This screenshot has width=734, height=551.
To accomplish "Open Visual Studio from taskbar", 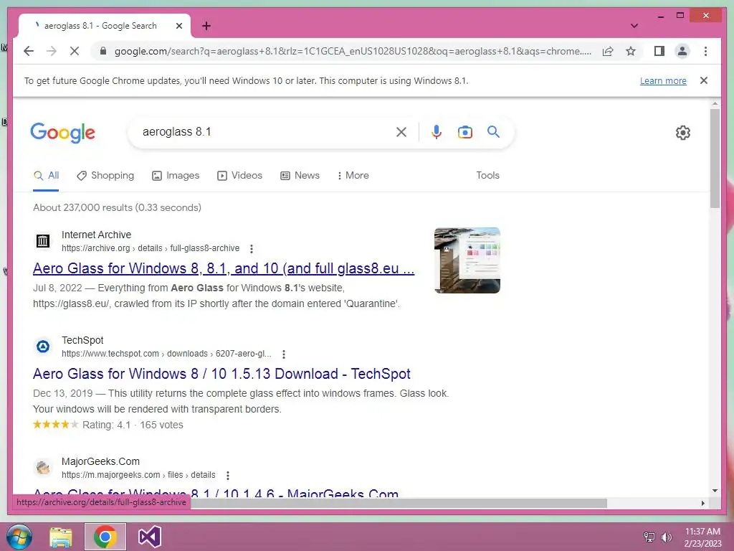I will pyautogui.click(x=149, y=537).
